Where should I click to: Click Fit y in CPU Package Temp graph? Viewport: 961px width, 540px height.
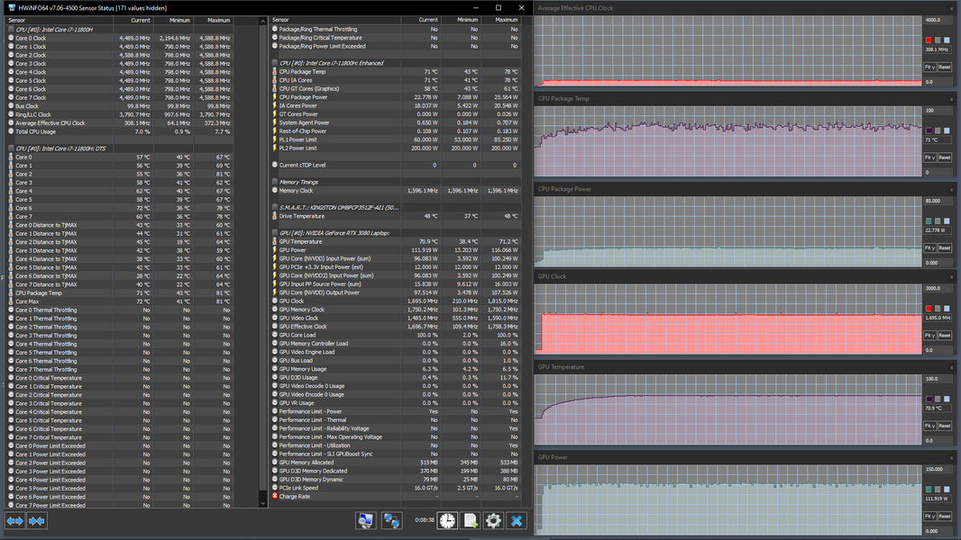929,157
